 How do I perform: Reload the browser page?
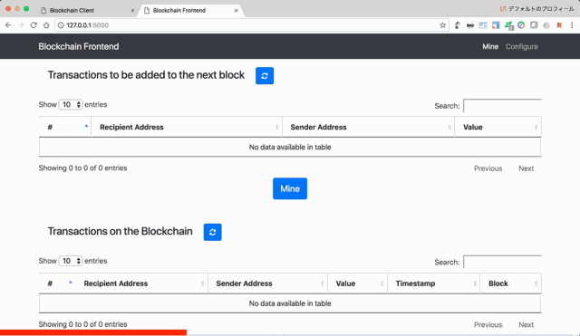tap(34, 25)
